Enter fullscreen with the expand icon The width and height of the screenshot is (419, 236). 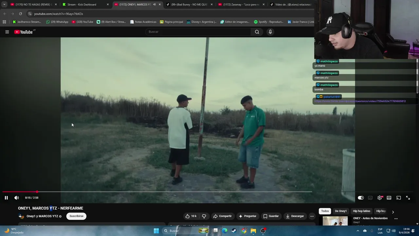(408, 198)
